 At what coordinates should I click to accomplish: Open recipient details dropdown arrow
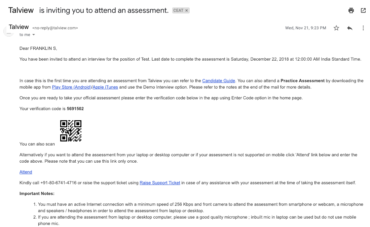[x=33, y=34]
